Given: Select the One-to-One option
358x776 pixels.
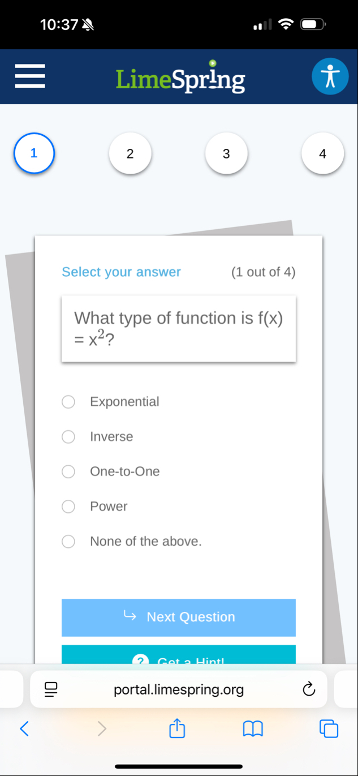Looking at the screenshot, I should 68,471.
